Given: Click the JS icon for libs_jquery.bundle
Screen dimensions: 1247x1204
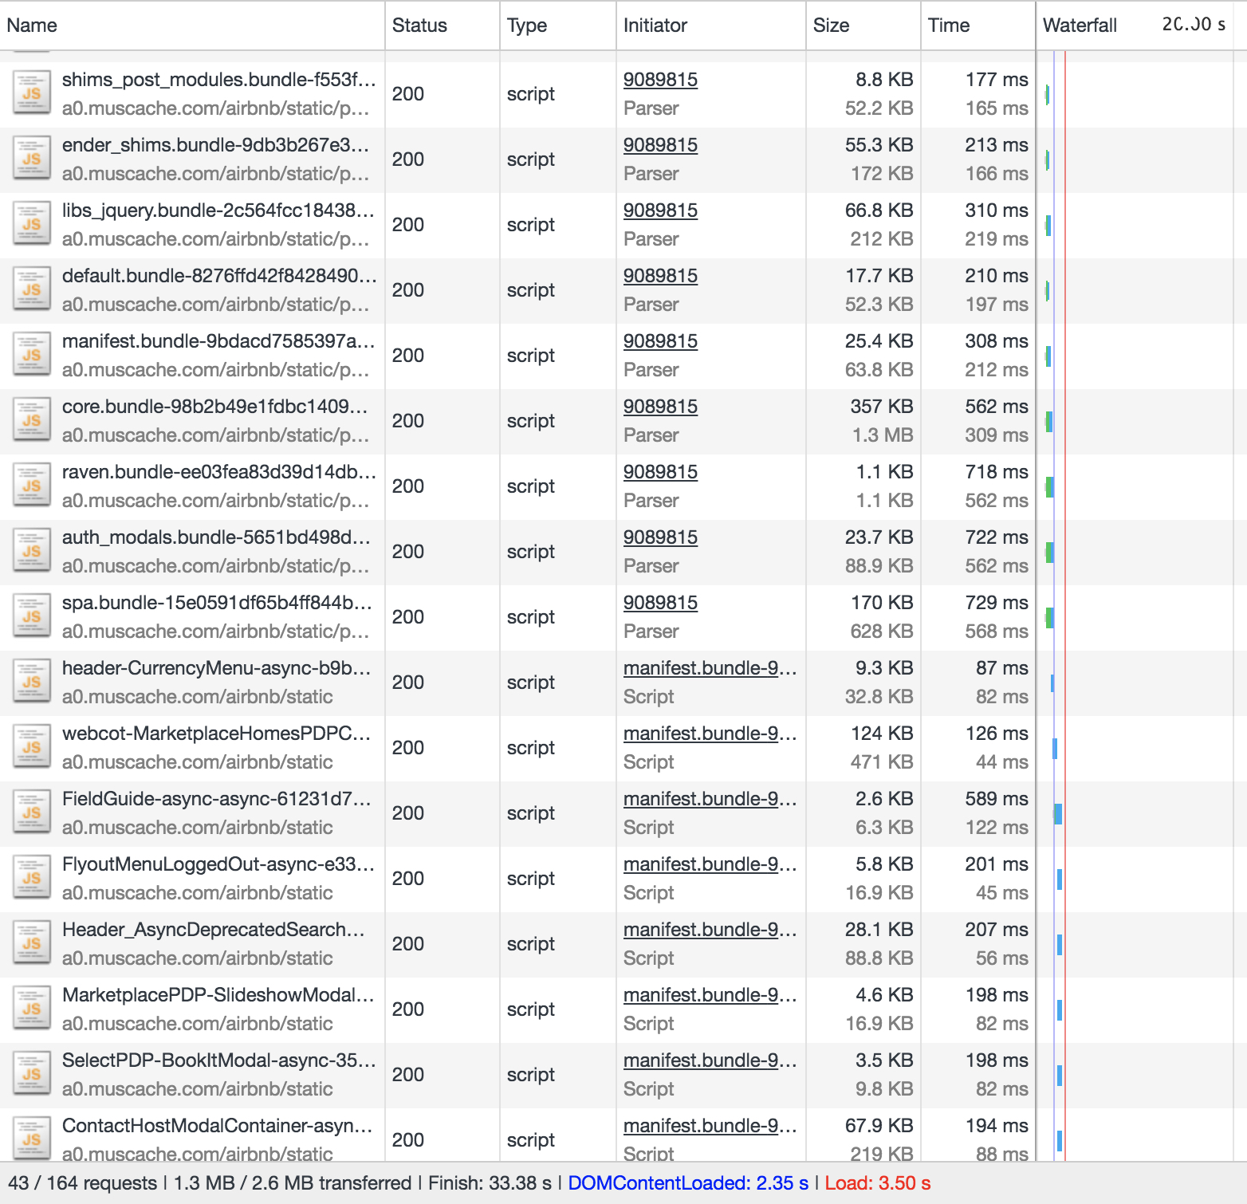Looking at the screenshot, I should [32, 224].
